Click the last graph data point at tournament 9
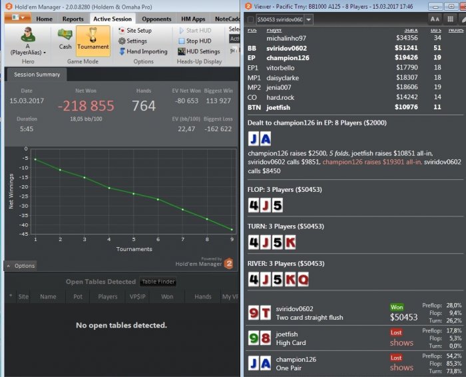Viewport: 466px width, 377px height. coord(232,230)
